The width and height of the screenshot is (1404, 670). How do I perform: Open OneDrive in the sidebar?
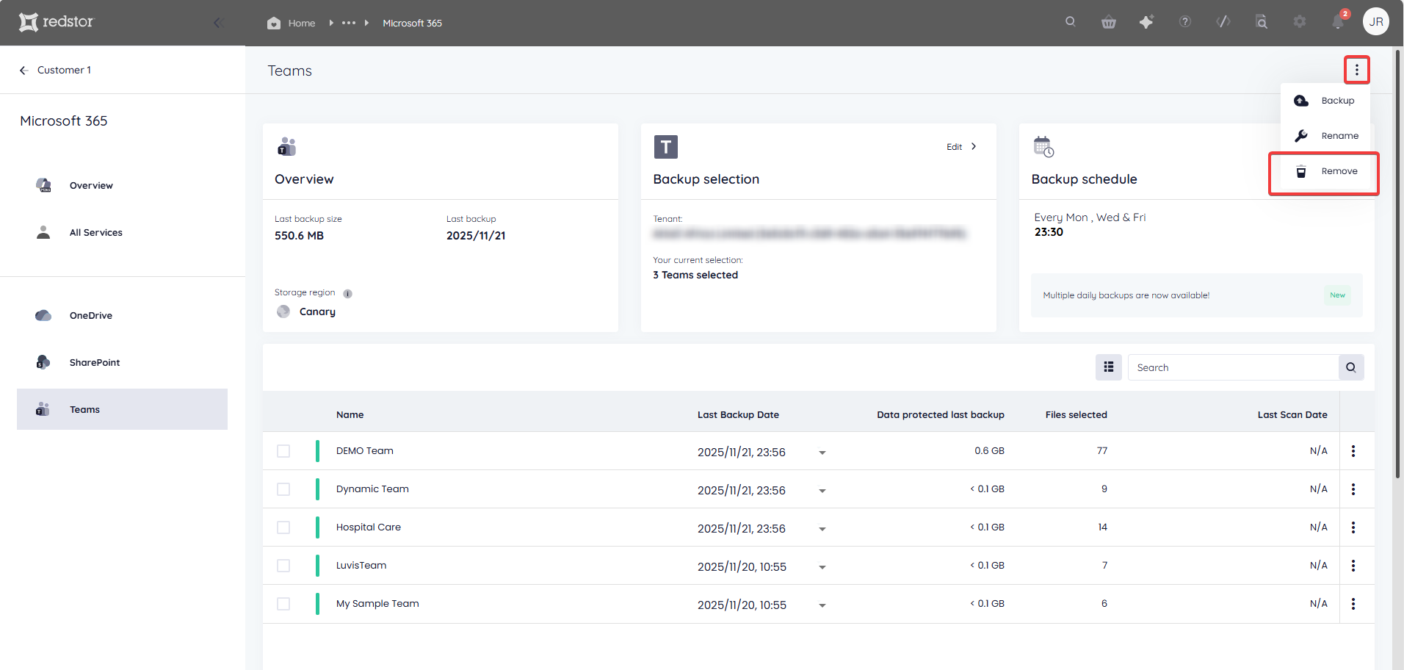pyautogui.click(x=122, y=315)
